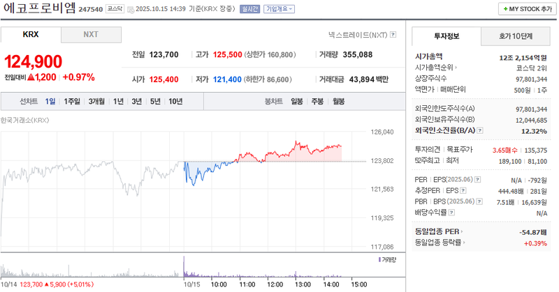
Task: Open the 기업개요 dropdown
Action: 279,10
